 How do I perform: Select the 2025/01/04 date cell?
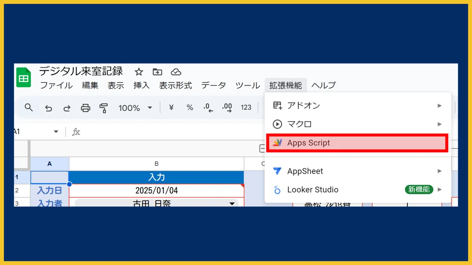(157, 190)
